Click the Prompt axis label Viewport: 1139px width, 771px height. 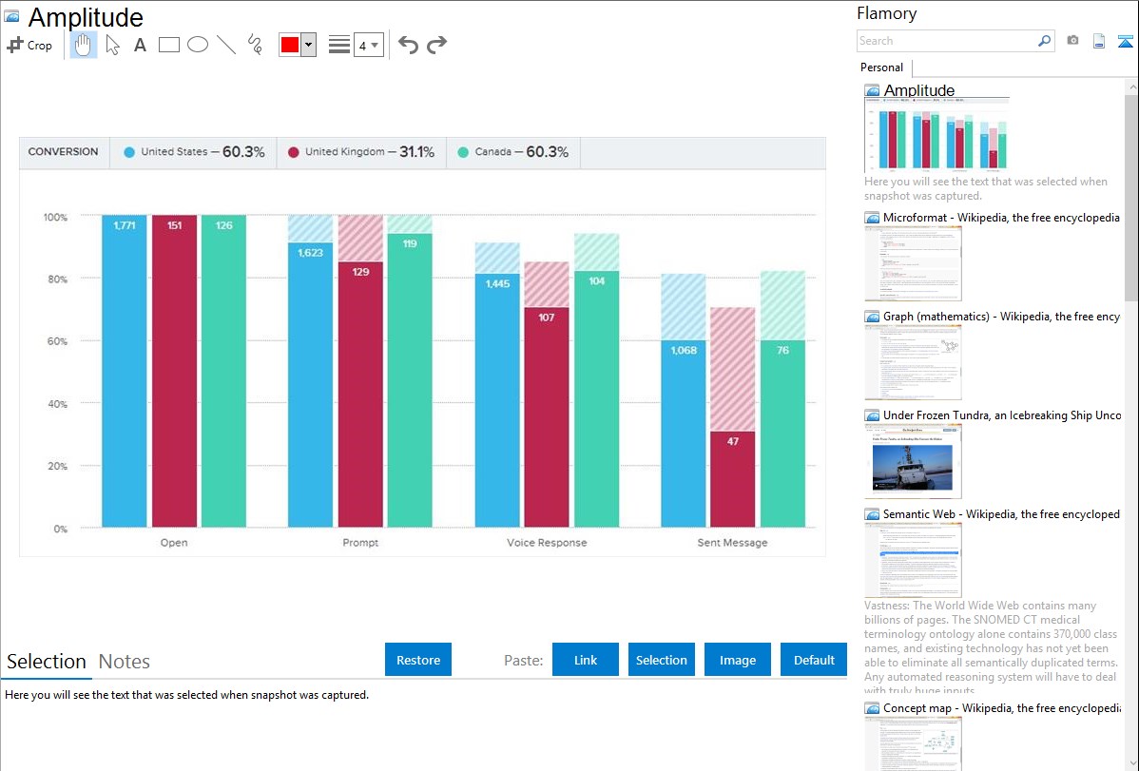(x=360, y=542)
